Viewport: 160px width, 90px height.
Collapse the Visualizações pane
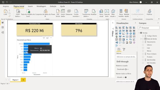coord(135,23)
